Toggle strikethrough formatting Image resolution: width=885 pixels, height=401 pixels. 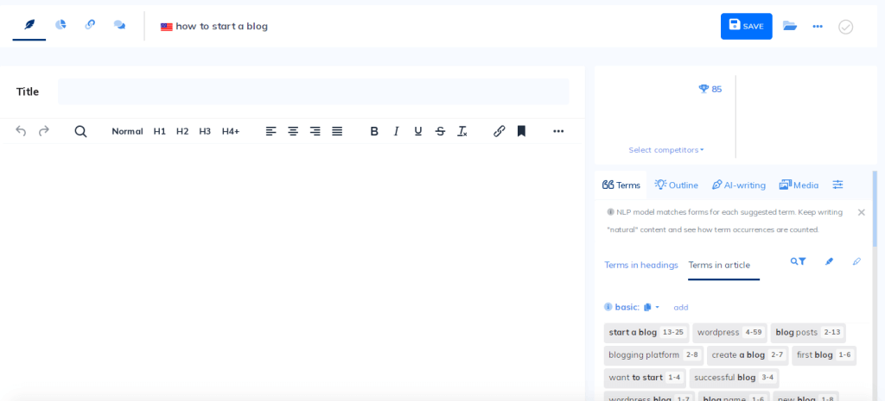pos(440,131)
